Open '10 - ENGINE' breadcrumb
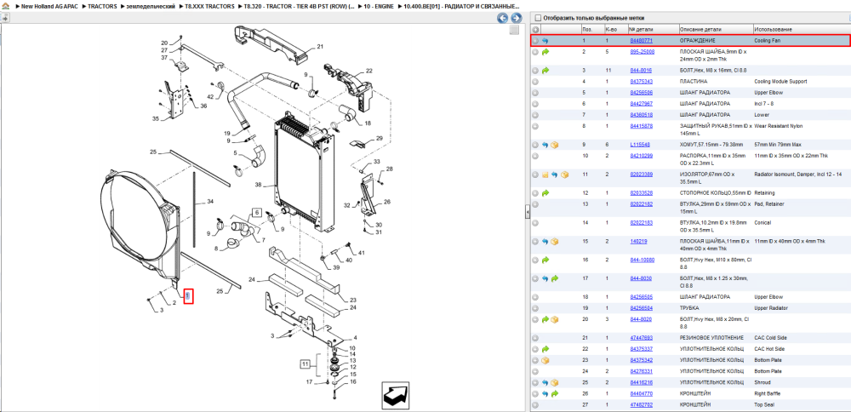Image resolution: width=851 pixels, height=412 pixels. click(x=379, y=6)
